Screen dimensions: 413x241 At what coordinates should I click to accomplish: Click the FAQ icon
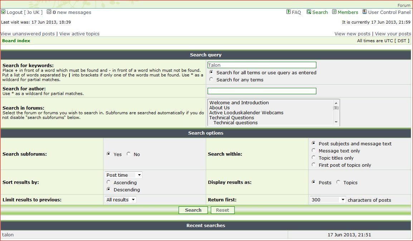pyautogui.click(x=288, y=12)
